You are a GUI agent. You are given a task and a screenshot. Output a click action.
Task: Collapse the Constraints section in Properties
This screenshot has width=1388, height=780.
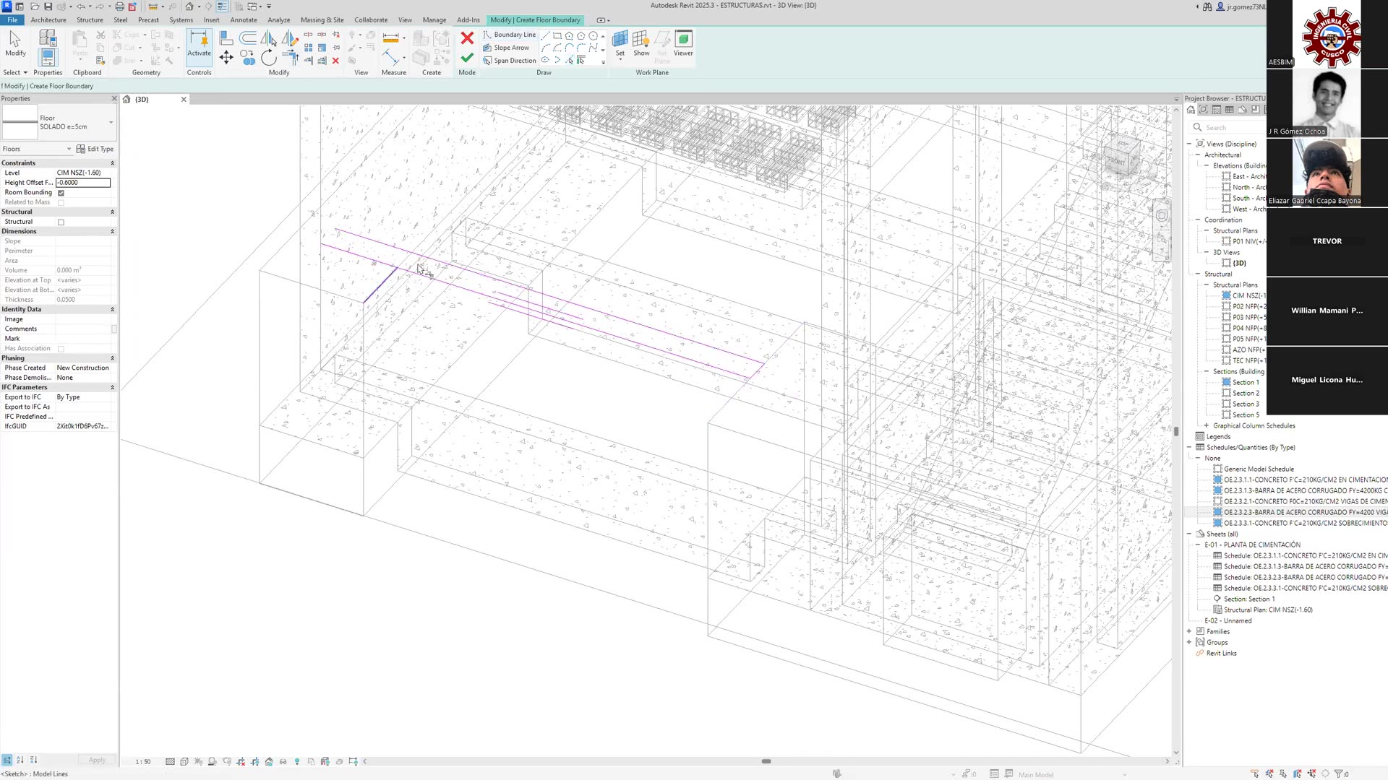[x=112, y=162]
